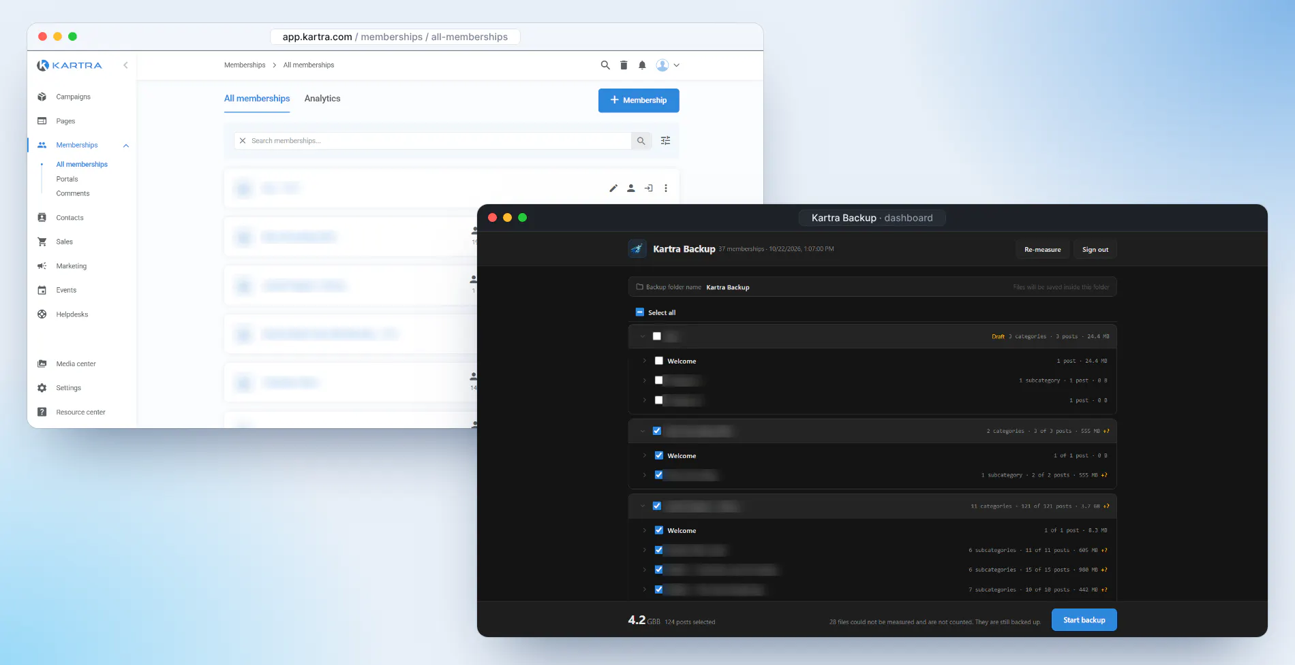Click the search magnifier icon in Kartra header

click(x=605, y=65)
